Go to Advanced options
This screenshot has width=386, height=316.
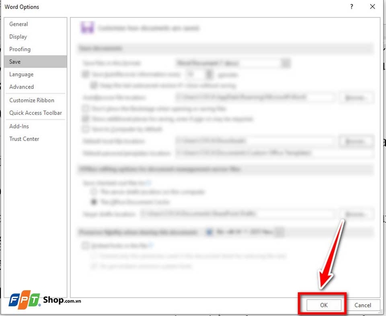[x=35, y=87]
